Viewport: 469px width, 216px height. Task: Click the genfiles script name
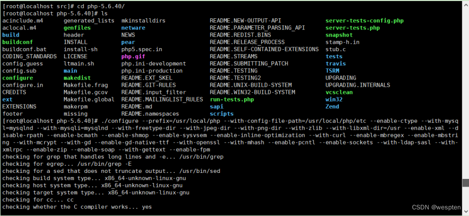(77, 28)
